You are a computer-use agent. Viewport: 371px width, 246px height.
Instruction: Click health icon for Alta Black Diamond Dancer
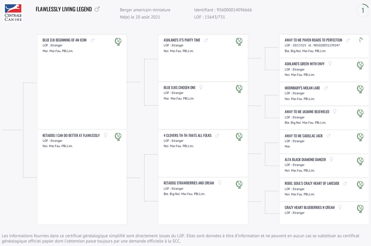coord(360,161)
